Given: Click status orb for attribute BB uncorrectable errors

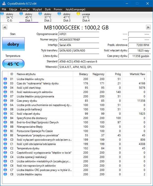Looking at the screenshot, I should tap(5, 126).
